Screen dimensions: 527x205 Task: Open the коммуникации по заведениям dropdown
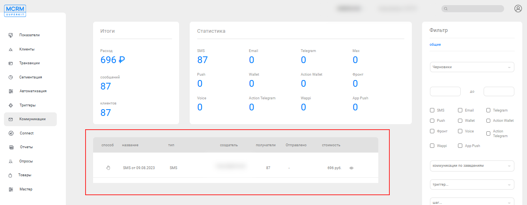[472, 166]
